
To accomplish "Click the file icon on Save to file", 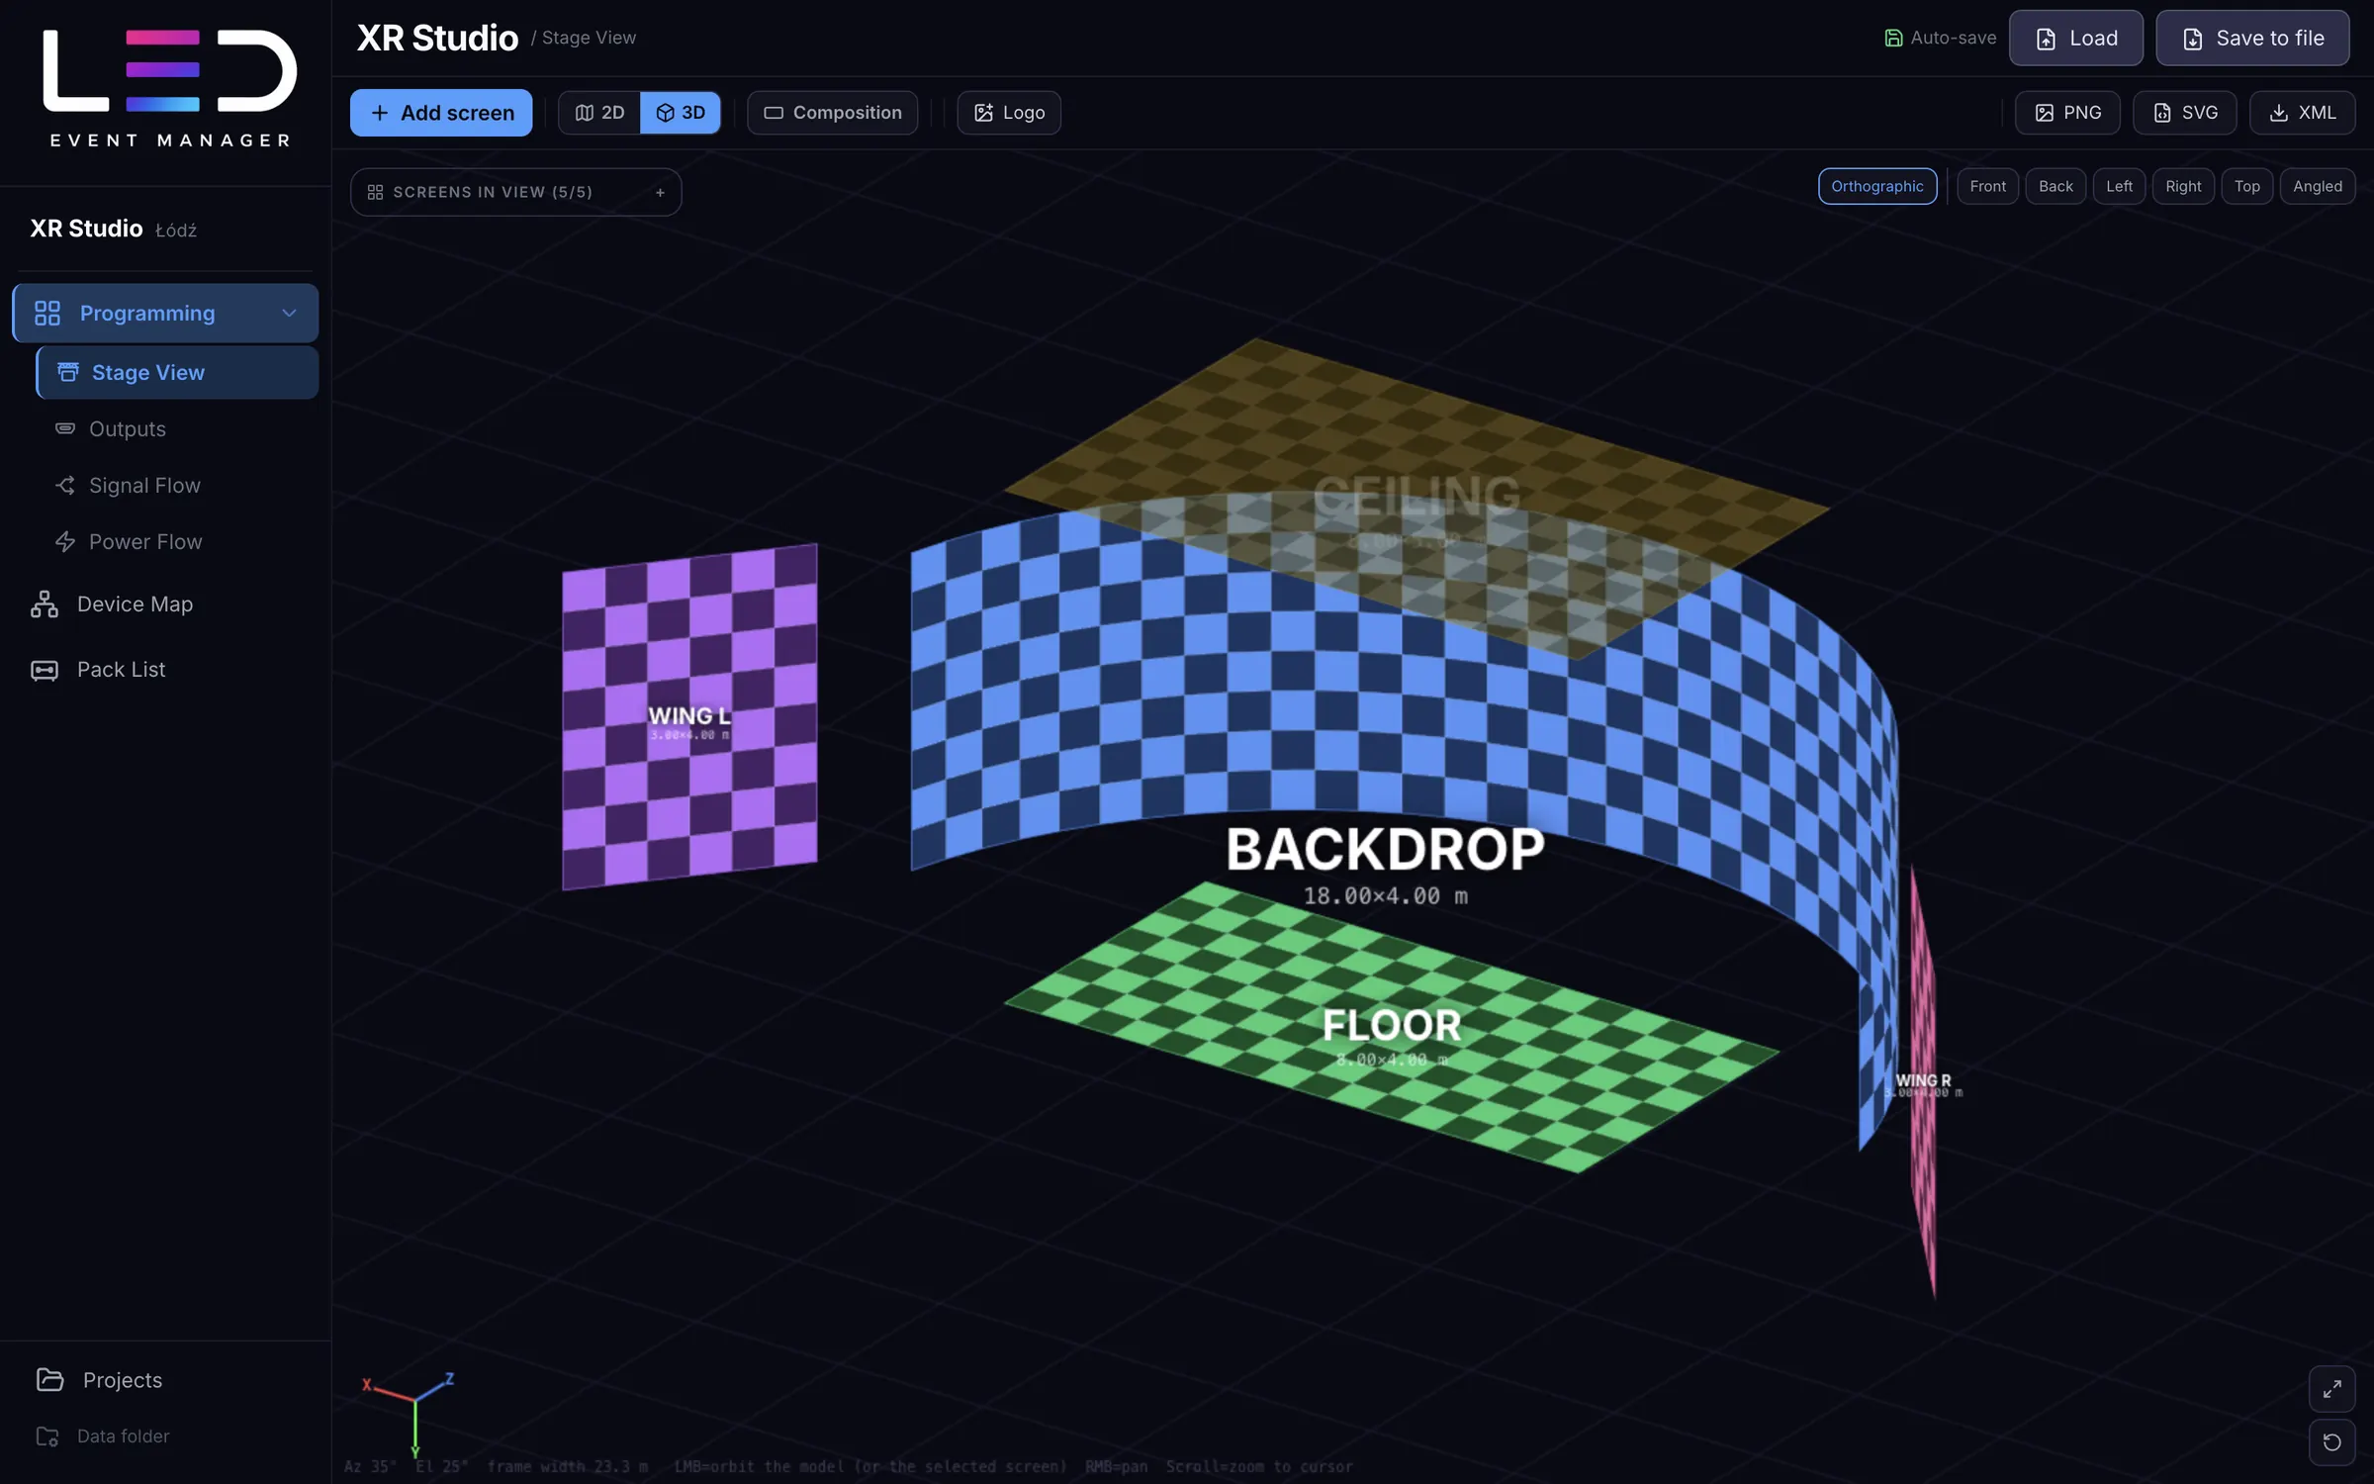I will point(2193,39).
